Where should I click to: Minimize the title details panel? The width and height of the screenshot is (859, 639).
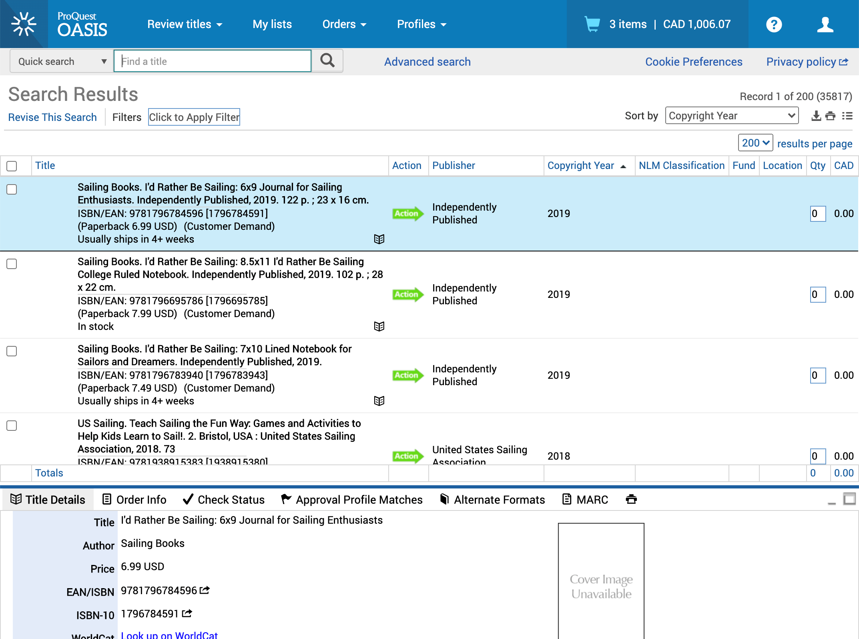click(x=832, y=503)
